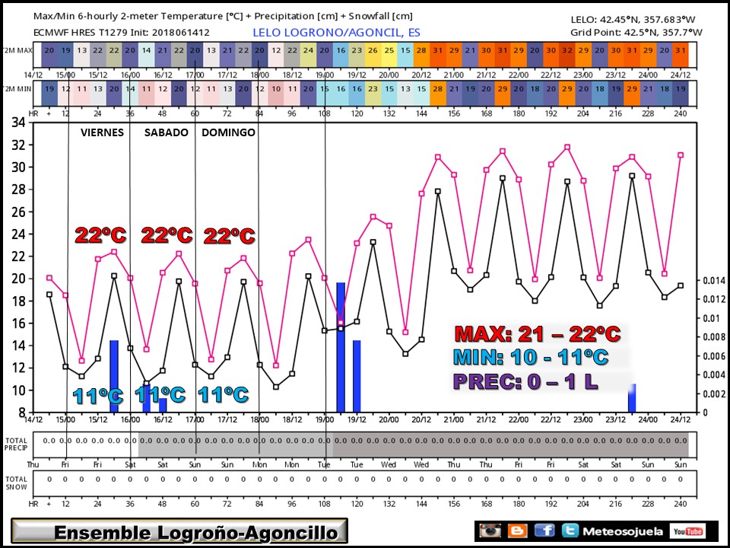Image resolution: width=730 pixels, height=548 pixels.
Task: Click the 0.014 precipitation axis label
Action: pos(714,280)
